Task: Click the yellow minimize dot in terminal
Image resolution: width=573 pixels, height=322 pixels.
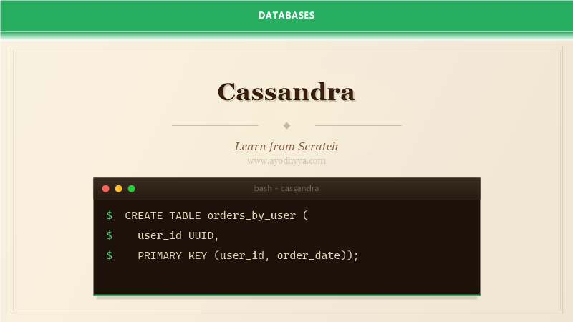Action: 118,188
